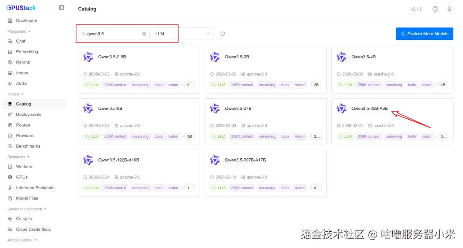Click the Qwen3.5-9B model logo icon
463x248 pixels.
tap(88, 109)
